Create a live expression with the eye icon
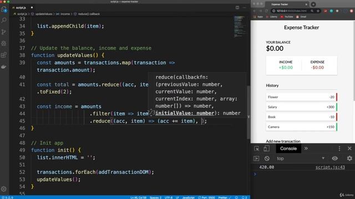The width and height of the screenshot is (355, 199). (x=335, y=159)
